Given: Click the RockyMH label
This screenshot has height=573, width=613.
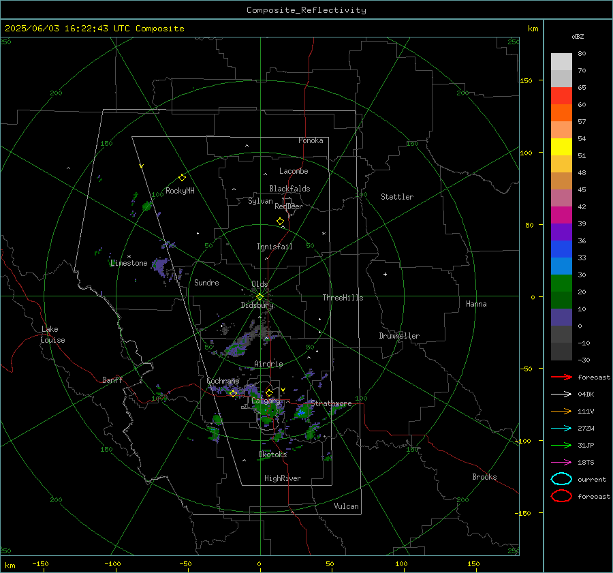Looking at the screenshot, I should 180,191.
